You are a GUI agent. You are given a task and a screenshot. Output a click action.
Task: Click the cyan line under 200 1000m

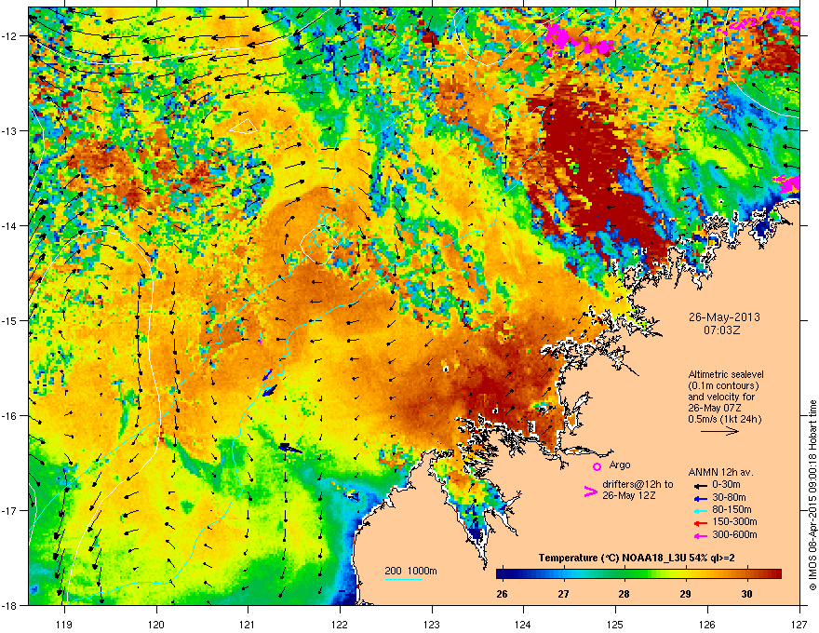coord(403,579)
